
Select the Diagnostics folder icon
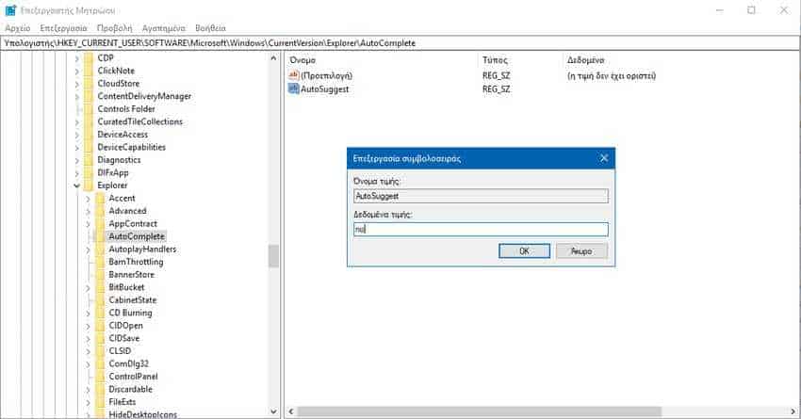89,160
